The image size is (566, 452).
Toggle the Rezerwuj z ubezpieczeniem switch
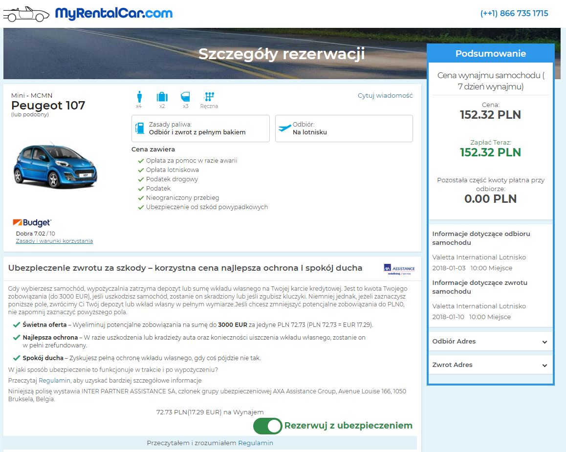pyautogui.click(x=267, y=426)
